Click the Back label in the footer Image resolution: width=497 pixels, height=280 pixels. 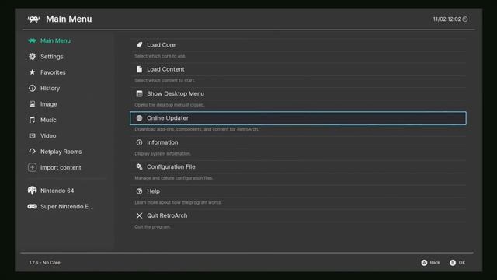pyautogui.click(x=435, y=263)
